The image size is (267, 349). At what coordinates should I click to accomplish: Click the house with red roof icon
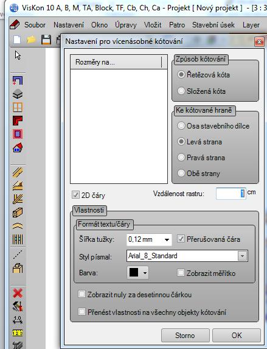pyautogui.click(x=18, y=147)
